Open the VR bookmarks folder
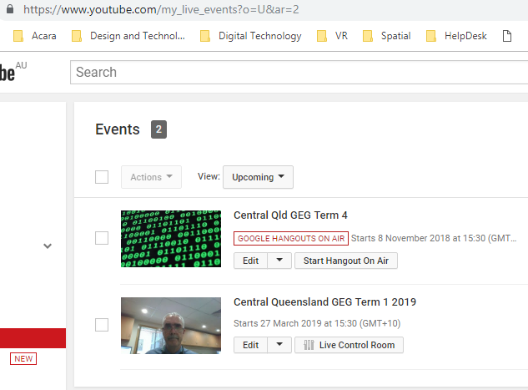 (x=332, y=36)
